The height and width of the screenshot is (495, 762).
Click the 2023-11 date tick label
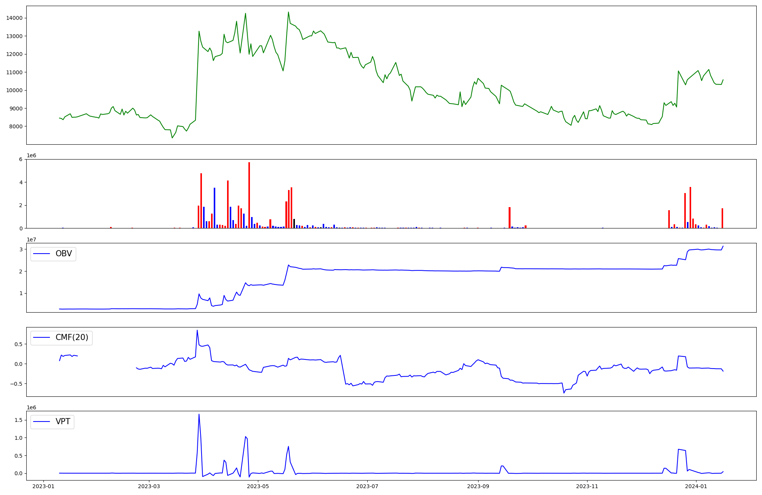coord(587,486)
